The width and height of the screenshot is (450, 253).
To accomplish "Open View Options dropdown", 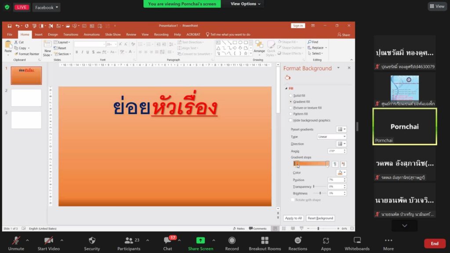I will pos(245,4).
